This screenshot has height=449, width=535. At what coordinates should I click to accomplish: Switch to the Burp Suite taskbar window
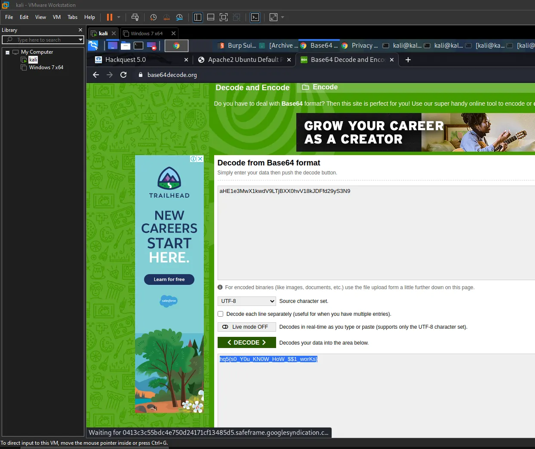237,46
